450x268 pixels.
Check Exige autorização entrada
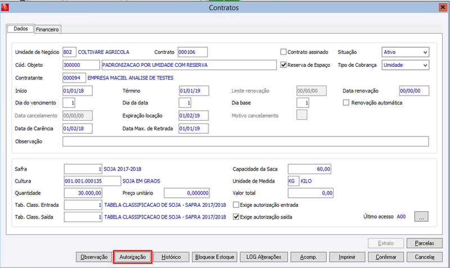[236, 205]
